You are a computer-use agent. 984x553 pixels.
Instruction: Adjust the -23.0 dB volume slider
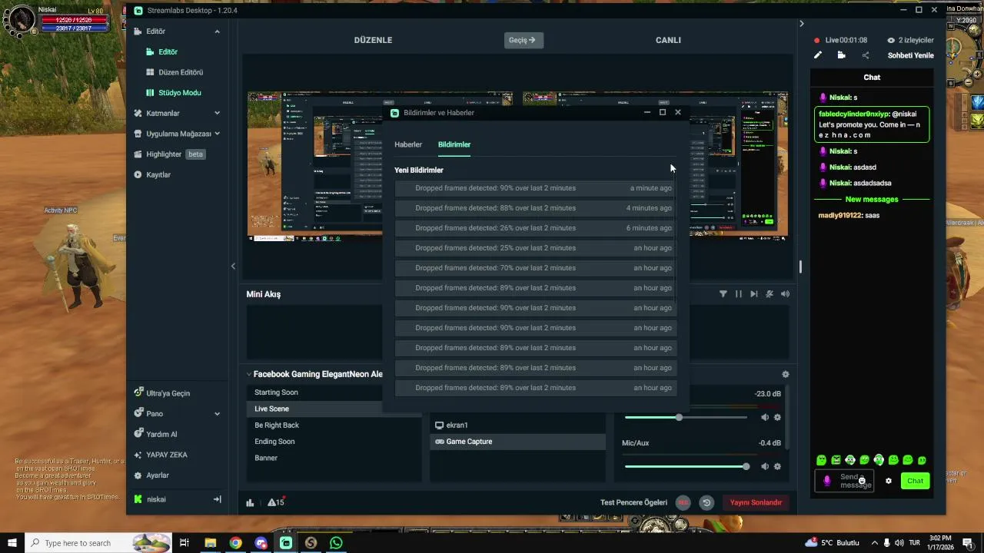pos(686,417)
